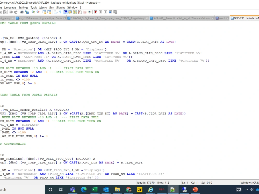259x194 pixels.
Task: Click 'Windows (CR LF)' line ending field
Action: point(250,183)
